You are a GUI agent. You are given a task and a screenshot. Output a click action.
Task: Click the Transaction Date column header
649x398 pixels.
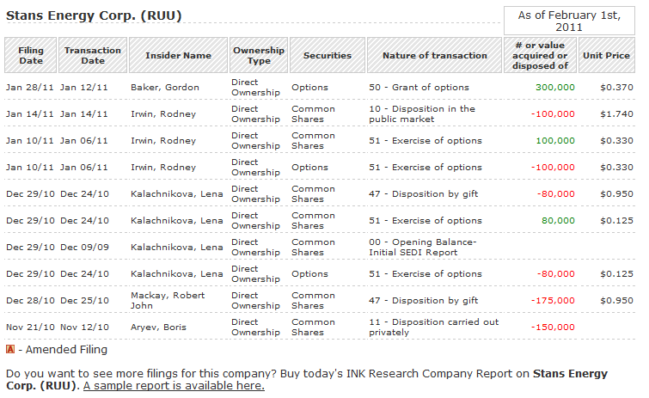pos(93,55)
